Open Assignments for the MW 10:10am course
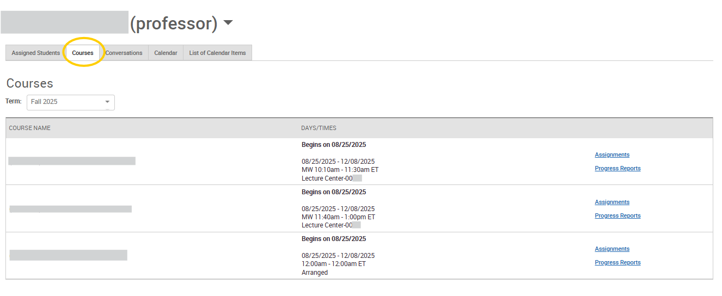 (612, 155)
